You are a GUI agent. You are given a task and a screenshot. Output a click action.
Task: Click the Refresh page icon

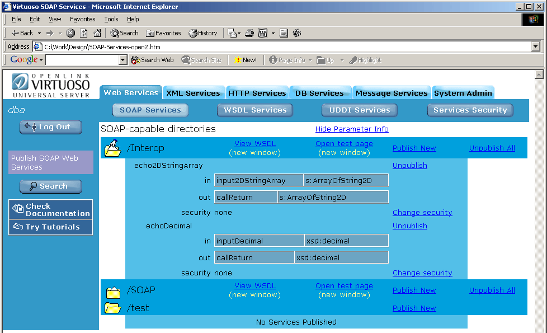(84, 33)
